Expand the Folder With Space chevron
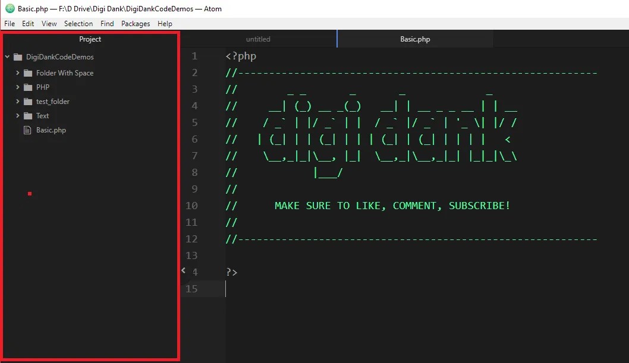This screenshot has width=629, height=363. click(18, 73)
